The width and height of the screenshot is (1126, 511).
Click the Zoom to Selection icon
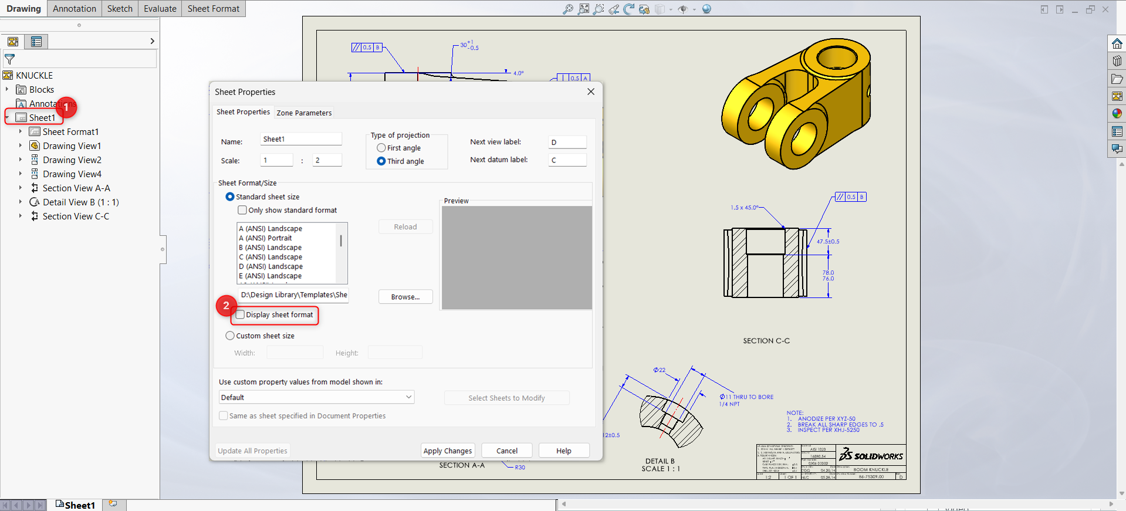coord(598,9)
